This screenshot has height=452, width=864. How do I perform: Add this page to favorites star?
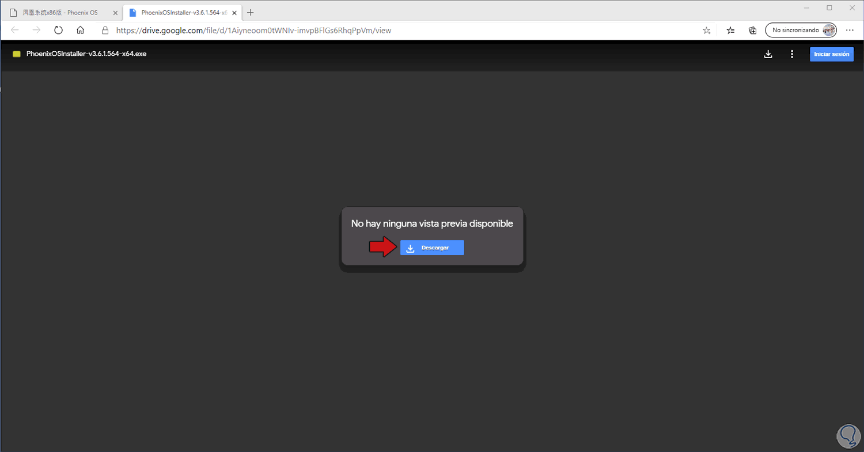(x=707, y=31)
